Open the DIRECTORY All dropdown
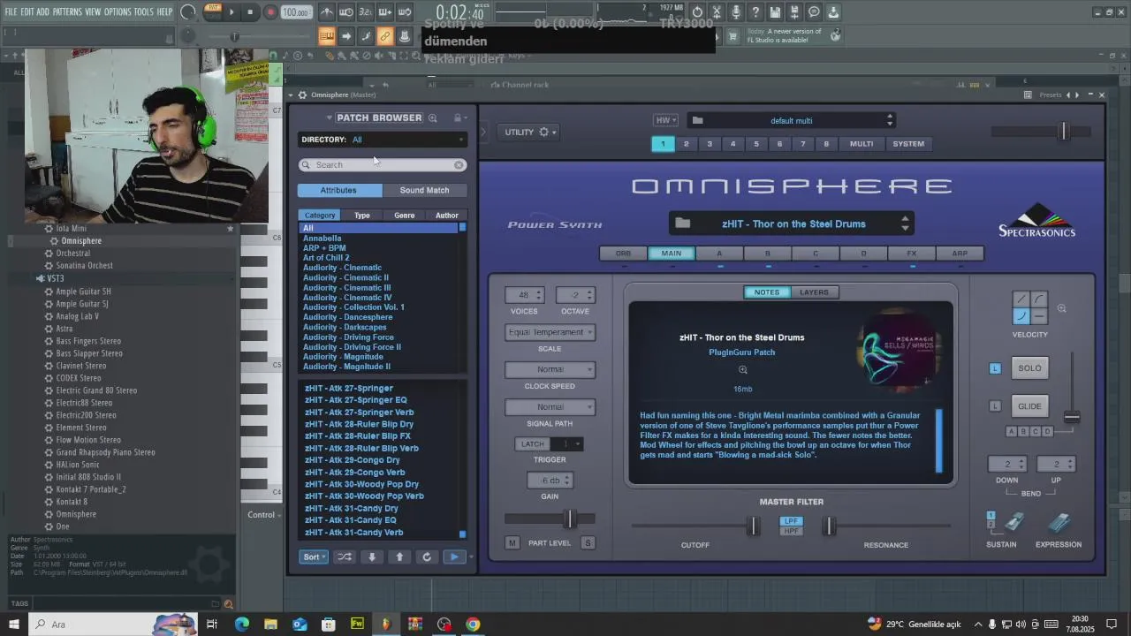The width and height of the screenshot is (1131, 636). pos(382,140)
